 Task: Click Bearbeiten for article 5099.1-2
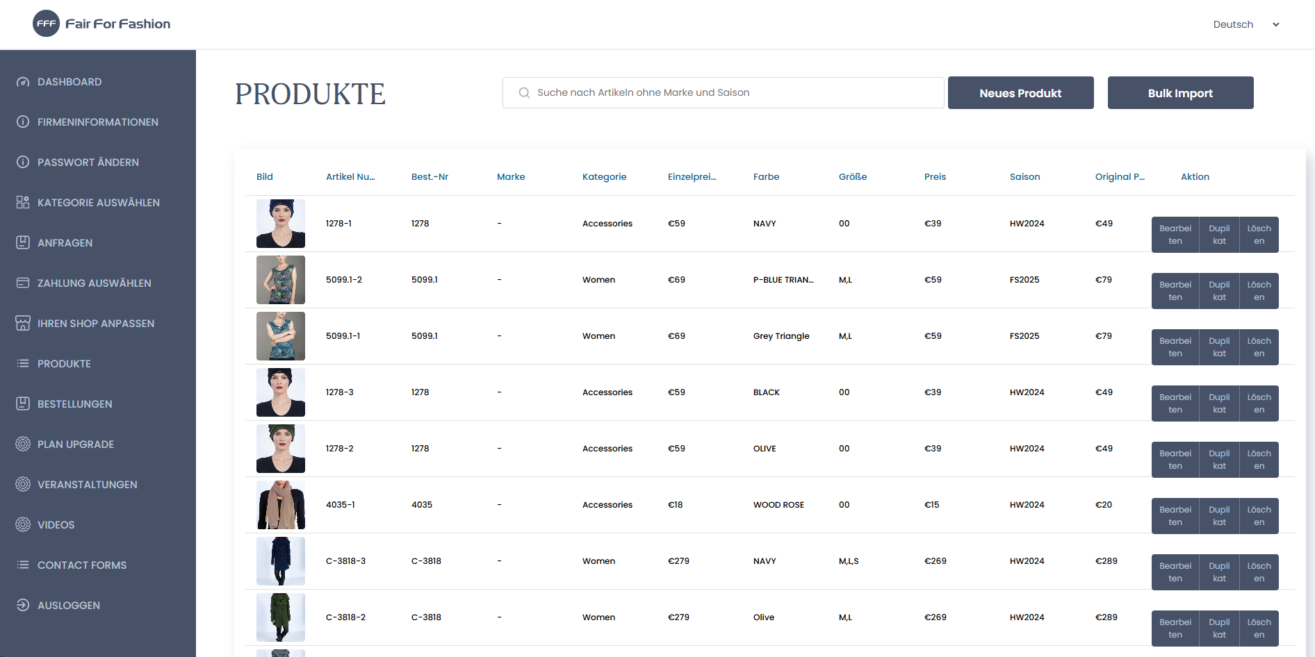point(1175,291)
